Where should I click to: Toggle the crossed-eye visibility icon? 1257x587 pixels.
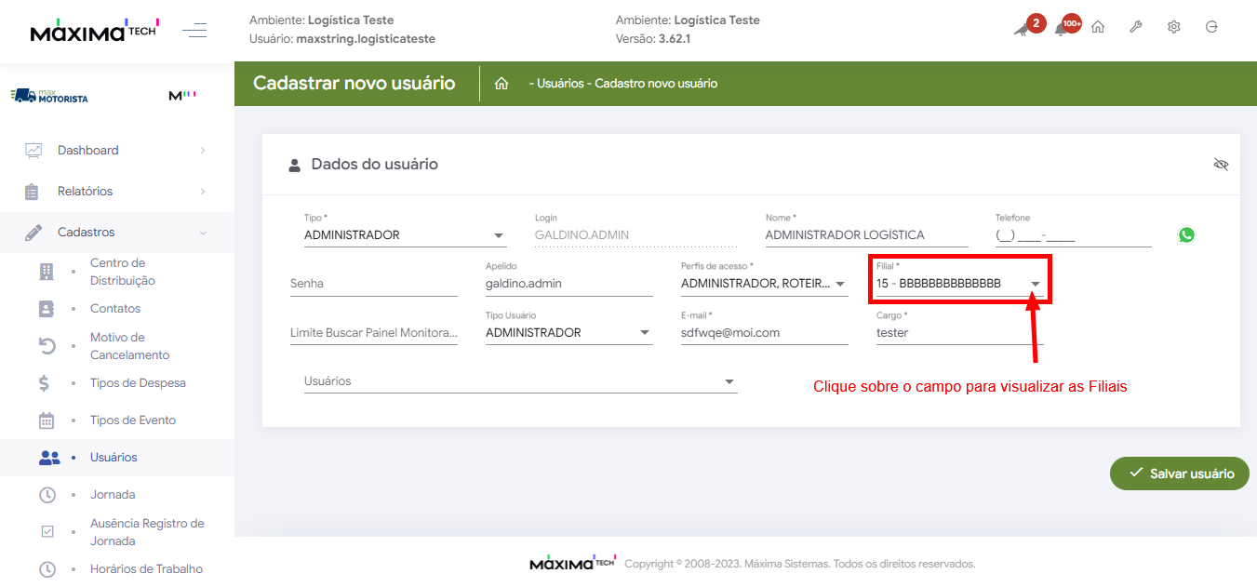pyautogui.click(x=1222, y=165)
